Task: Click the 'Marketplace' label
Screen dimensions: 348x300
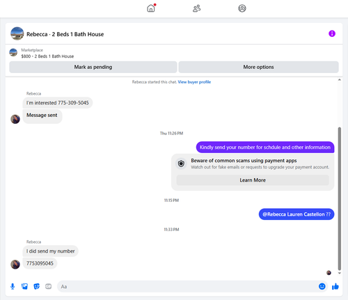Action: point(32,50)
